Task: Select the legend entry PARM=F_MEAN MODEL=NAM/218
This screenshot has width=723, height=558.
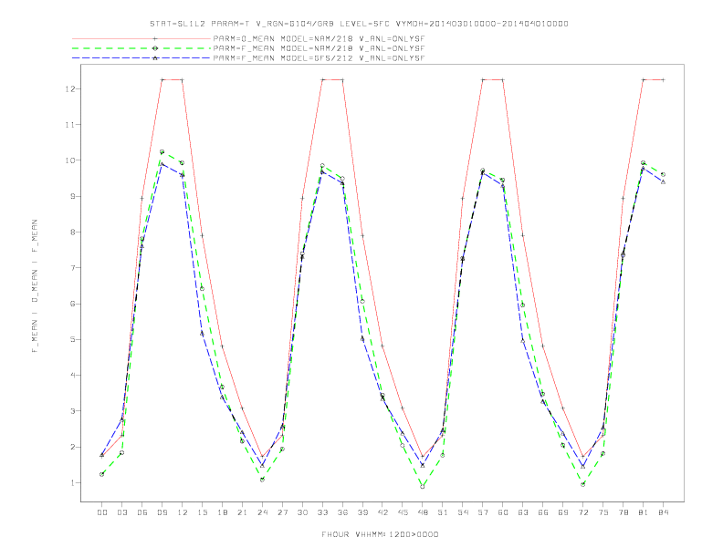Action: [x=319, y=48]
